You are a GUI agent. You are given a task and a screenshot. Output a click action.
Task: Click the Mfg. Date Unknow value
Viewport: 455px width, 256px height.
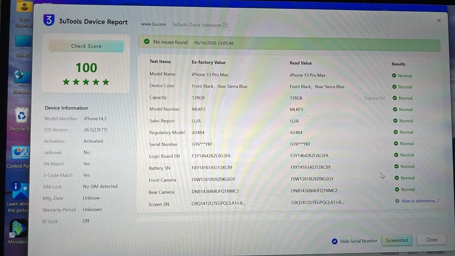click(x=91, y=198)
